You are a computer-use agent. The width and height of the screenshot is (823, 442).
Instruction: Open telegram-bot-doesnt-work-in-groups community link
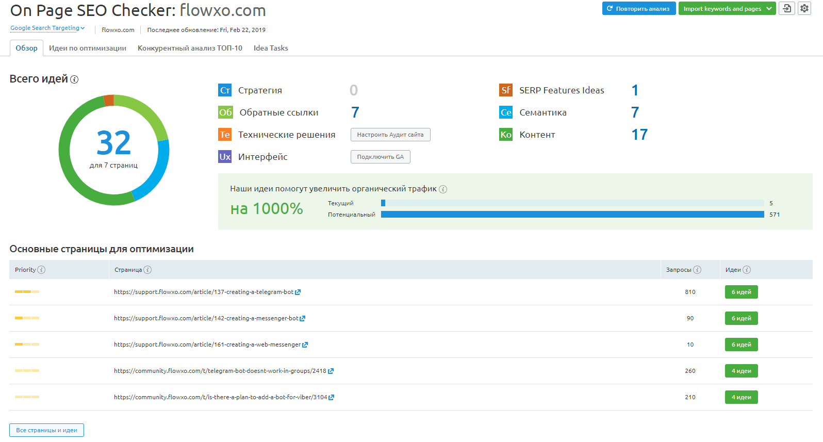(220, 371)
